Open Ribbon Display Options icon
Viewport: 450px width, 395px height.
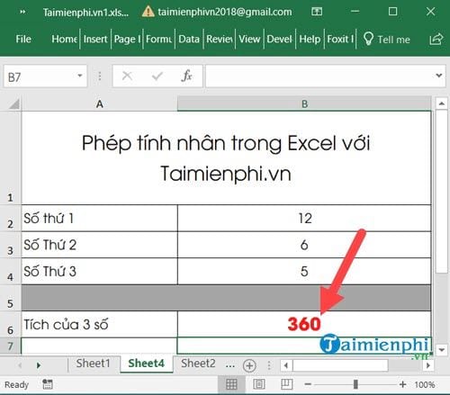[317, 12]
